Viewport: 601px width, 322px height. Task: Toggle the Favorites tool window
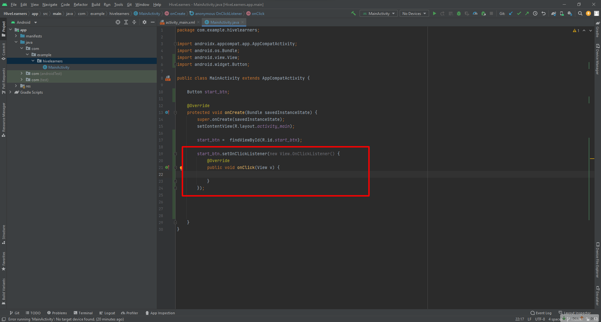point(3,262)
